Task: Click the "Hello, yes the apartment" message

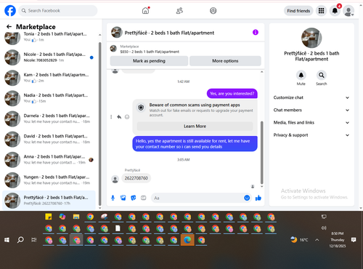Action: tap(195, 144)
